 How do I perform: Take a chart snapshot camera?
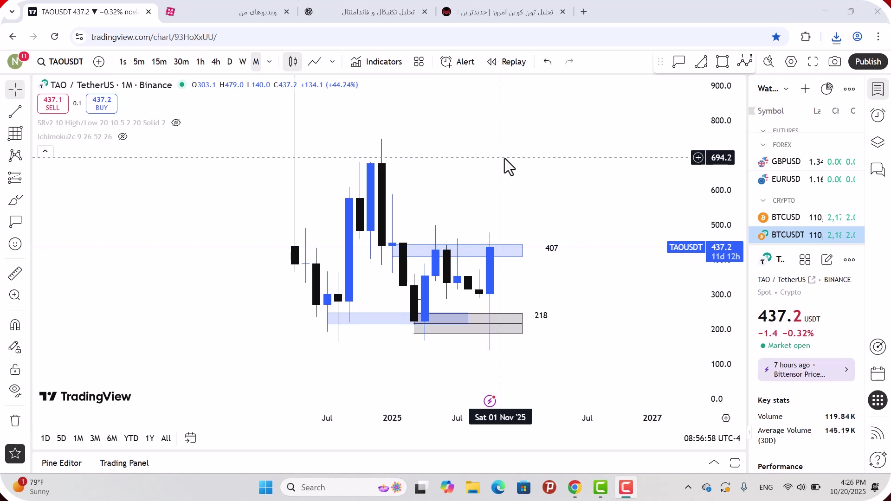[835, 62]
